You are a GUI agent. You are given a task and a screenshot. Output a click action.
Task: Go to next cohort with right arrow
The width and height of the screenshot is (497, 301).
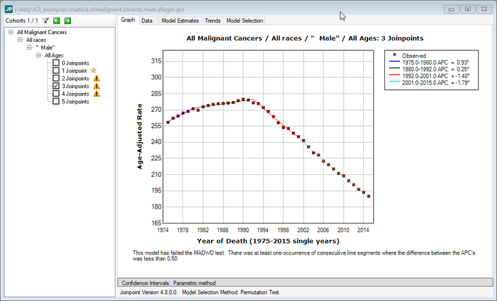67,21
